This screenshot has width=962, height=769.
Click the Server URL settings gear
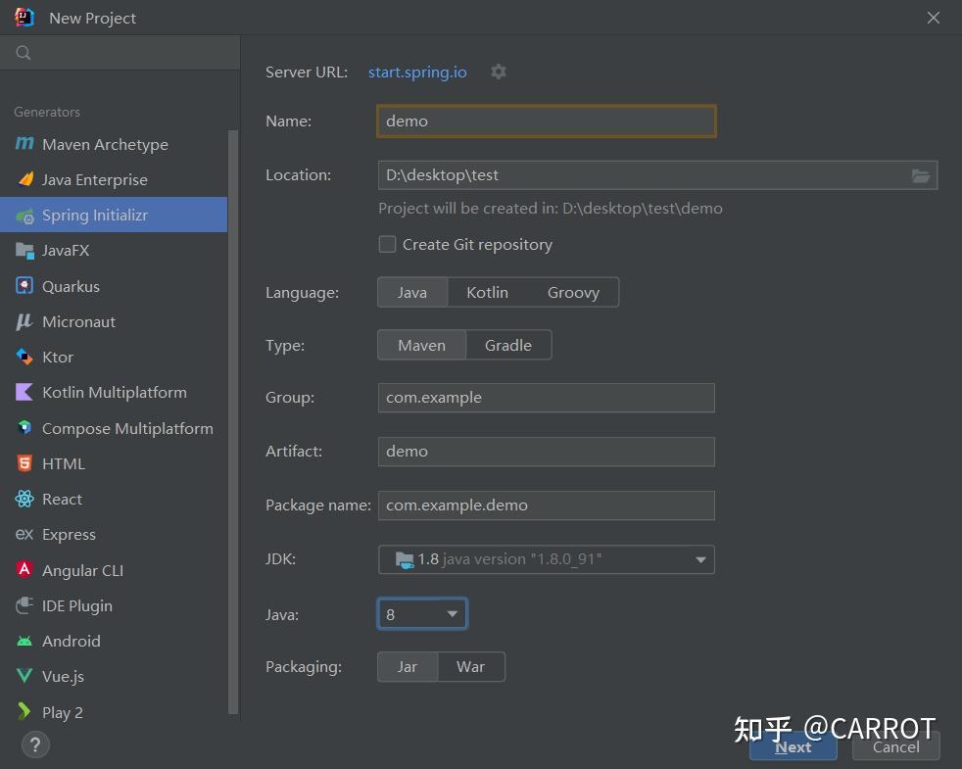click(x=499, y=72)
